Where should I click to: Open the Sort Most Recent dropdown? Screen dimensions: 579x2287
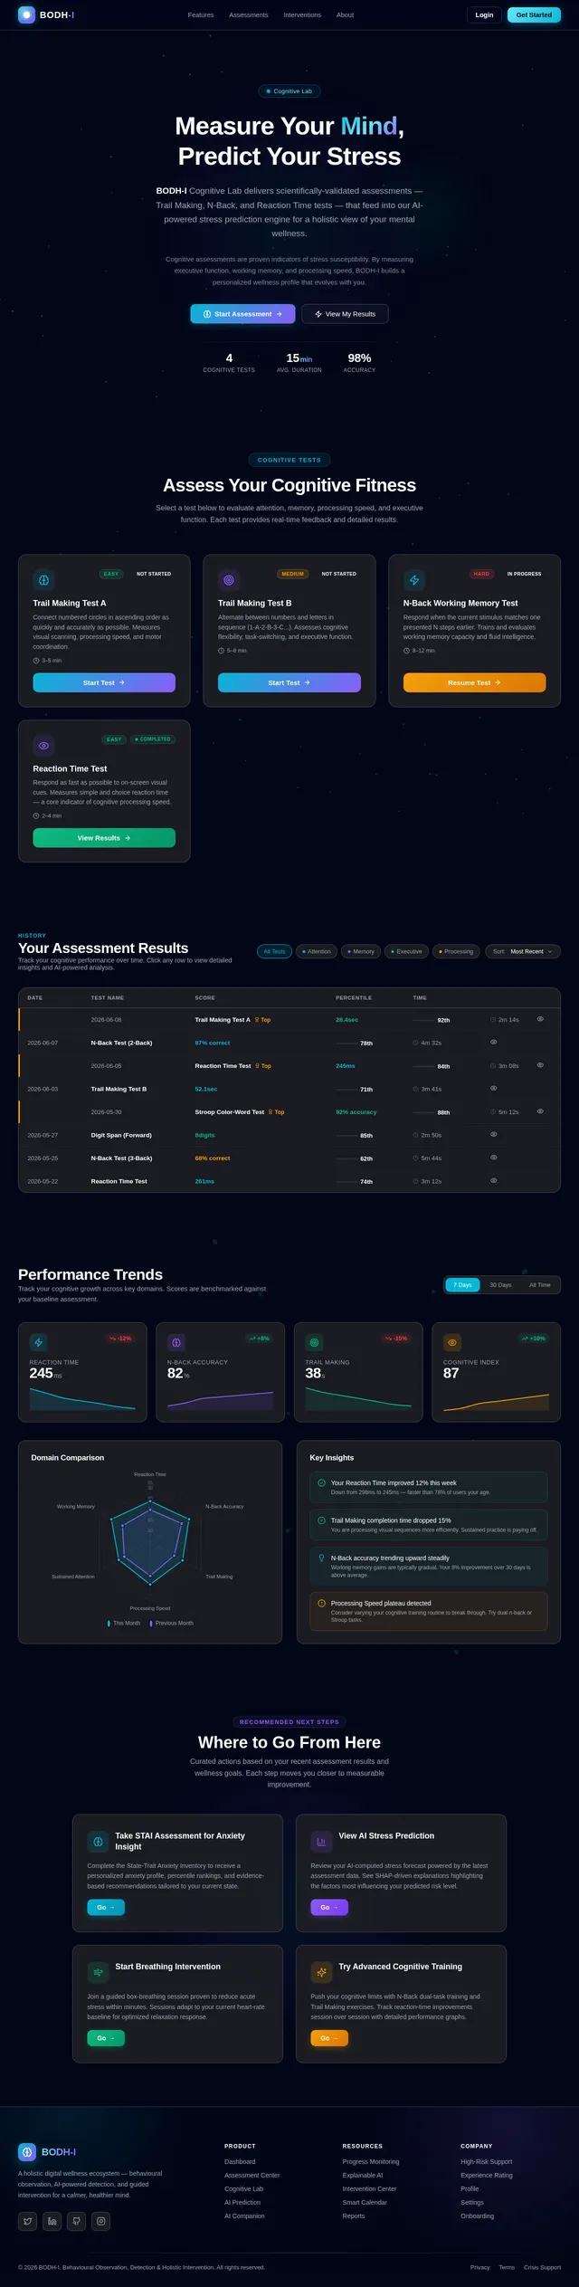click(523, 951)
